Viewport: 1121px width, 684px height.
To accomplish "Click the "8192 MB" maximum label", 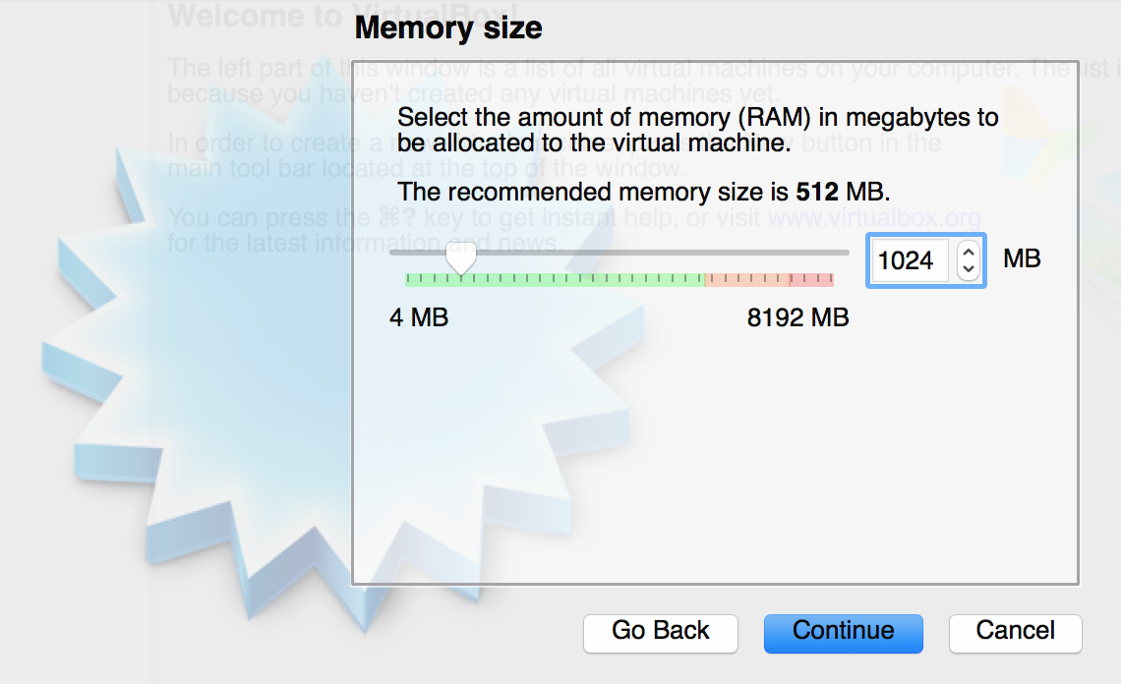I will 797,317.
